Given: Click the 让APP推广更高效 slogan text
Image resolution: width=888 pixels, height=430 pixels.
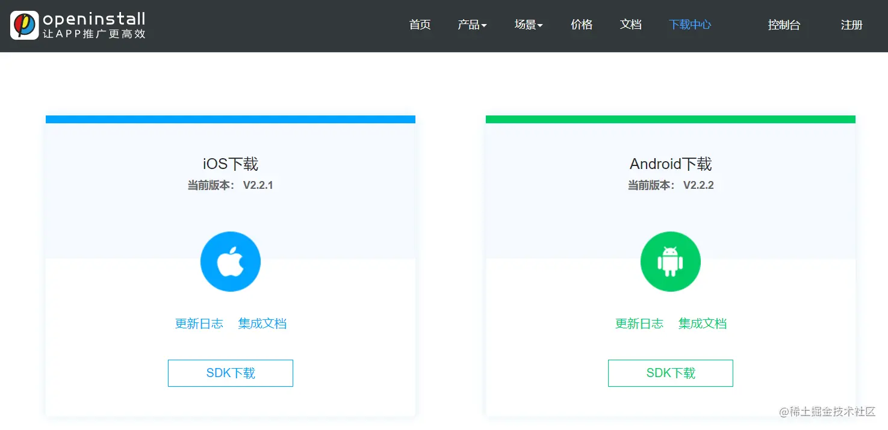Looking at the screenshot, I should [x=94, y=34].
